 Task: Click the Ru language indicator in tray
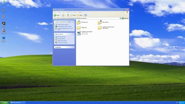coord(177,103)
